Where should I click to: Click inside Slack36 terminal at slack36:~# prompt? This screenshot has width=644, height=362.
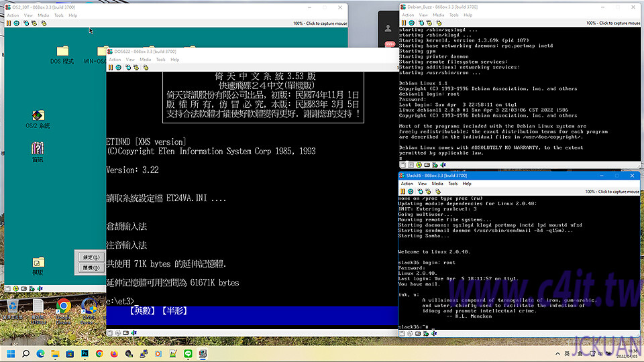pyautogui.click(x=414, y=326)
